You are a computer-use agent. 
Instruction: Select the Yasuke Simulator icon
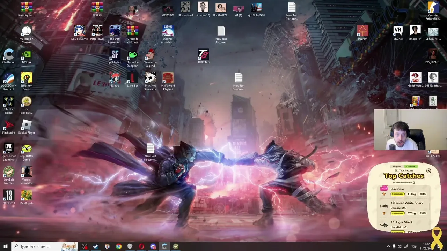[x=27, y=175]
